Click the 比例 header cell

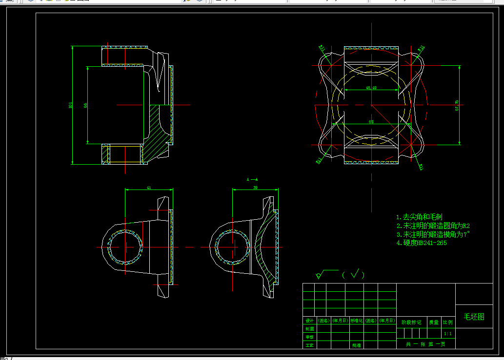tap(448, 322)
